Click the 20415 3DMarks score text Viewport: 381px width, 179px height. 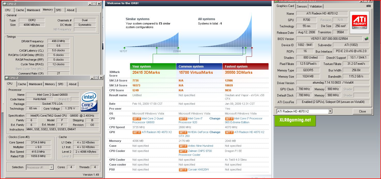[x=146, y=72]
